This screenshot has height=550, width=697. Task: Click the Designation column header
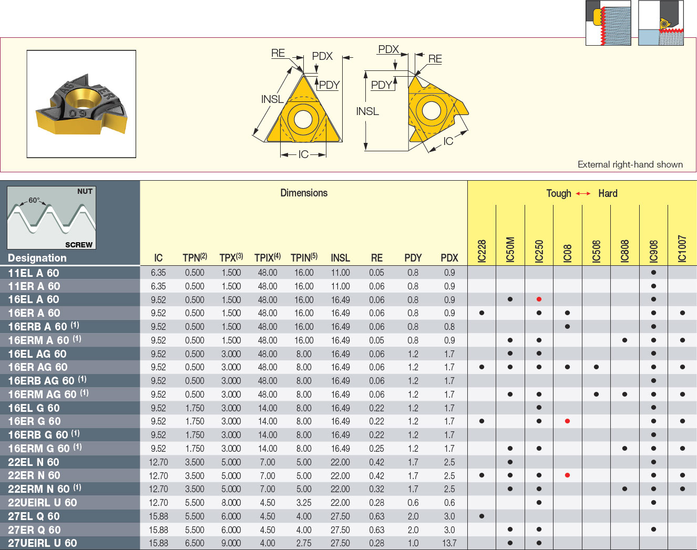tap(37, 258)
